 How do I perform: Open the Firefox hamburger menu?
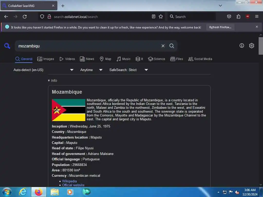[x=257, y=16]
